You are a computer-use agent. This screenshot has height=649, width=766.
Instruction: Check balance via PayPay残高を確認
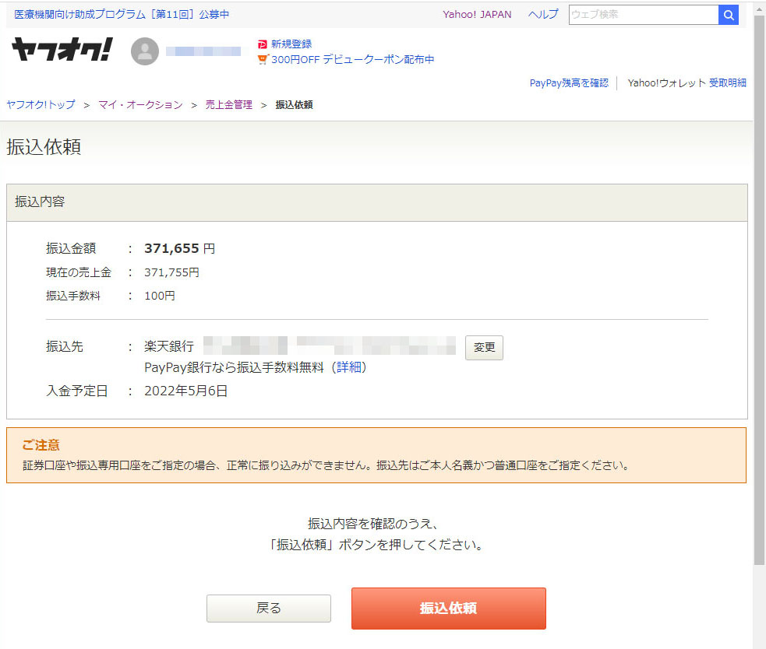pos(569,83)
